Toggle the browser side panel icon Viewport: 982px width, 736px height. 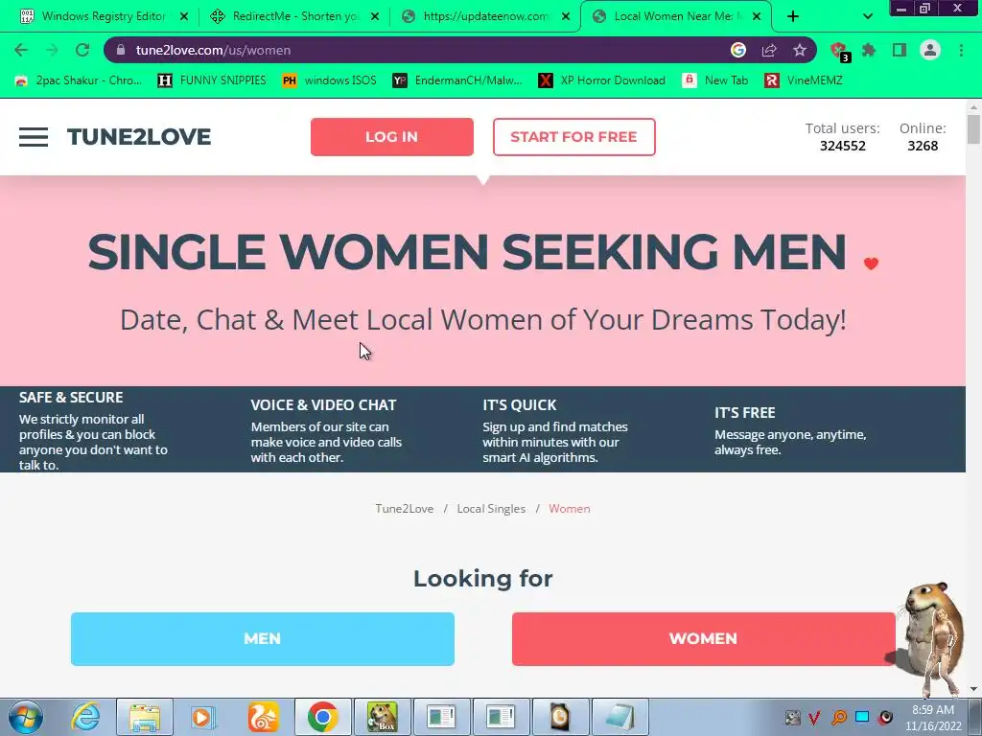coord(900,50)
